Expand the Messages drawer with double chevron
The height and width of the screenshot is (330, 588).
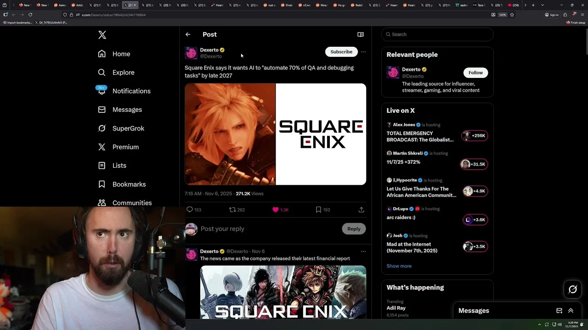pyautogui.click(x=571, y=311)
